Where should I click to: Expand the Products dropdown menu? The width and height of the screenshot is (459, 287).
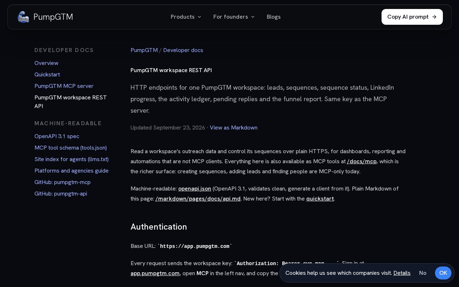[186, 17]
